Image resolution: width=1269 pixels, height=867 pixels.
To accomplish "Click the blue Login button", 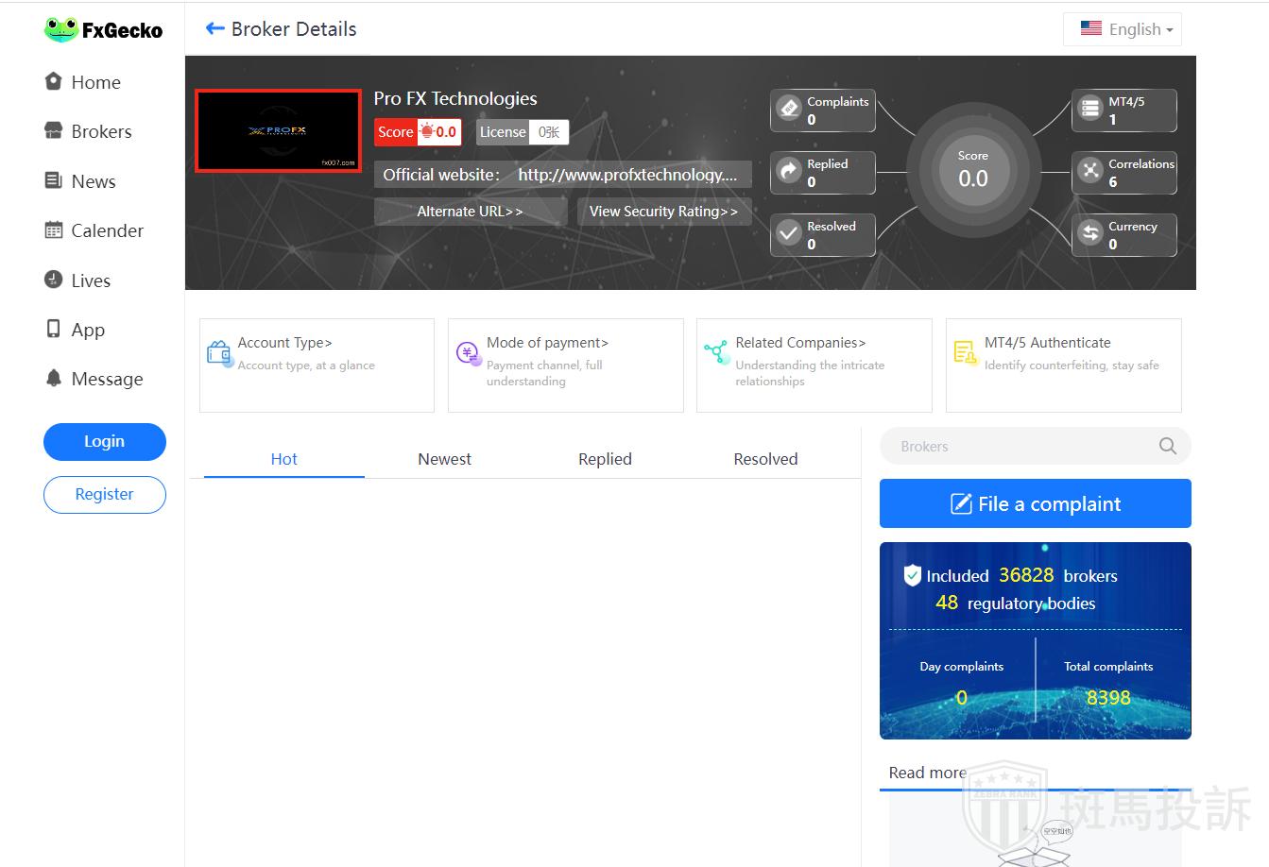I will (104, 441).
